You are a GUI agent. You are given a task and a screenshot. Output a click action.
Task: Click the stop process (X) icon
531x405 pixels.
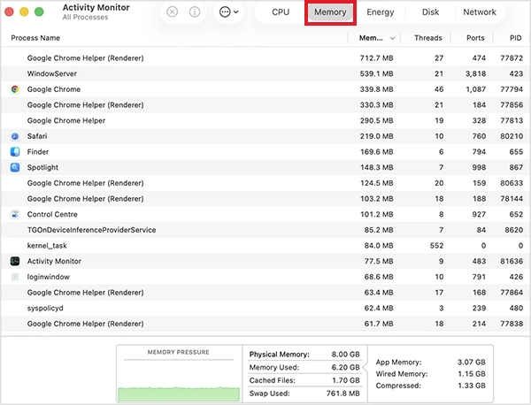point(172,12)
